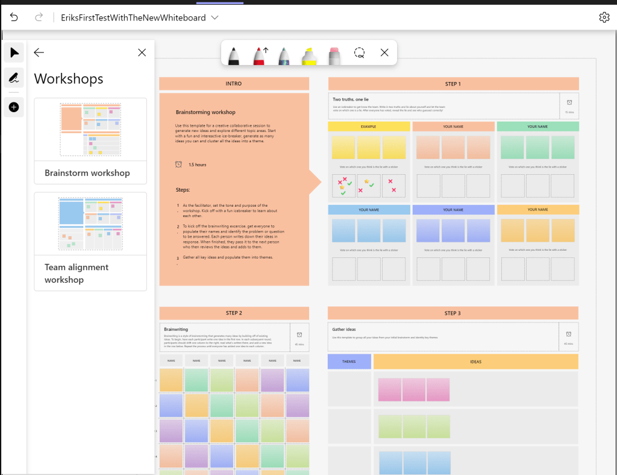Open the plus create panel
The height and width of the screenshot is (475, 617).
coord(14,107)
